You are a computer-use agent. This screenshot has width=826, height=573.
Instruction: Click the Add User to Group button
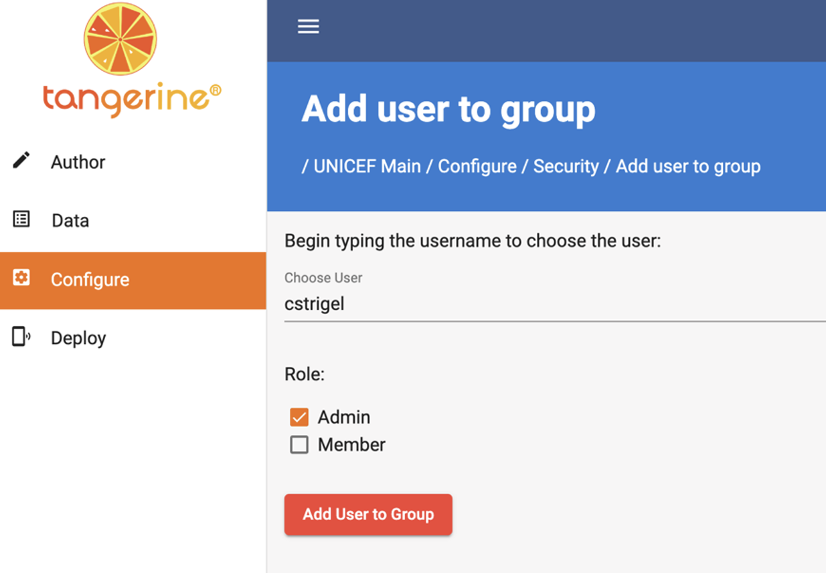coord(368,514)
